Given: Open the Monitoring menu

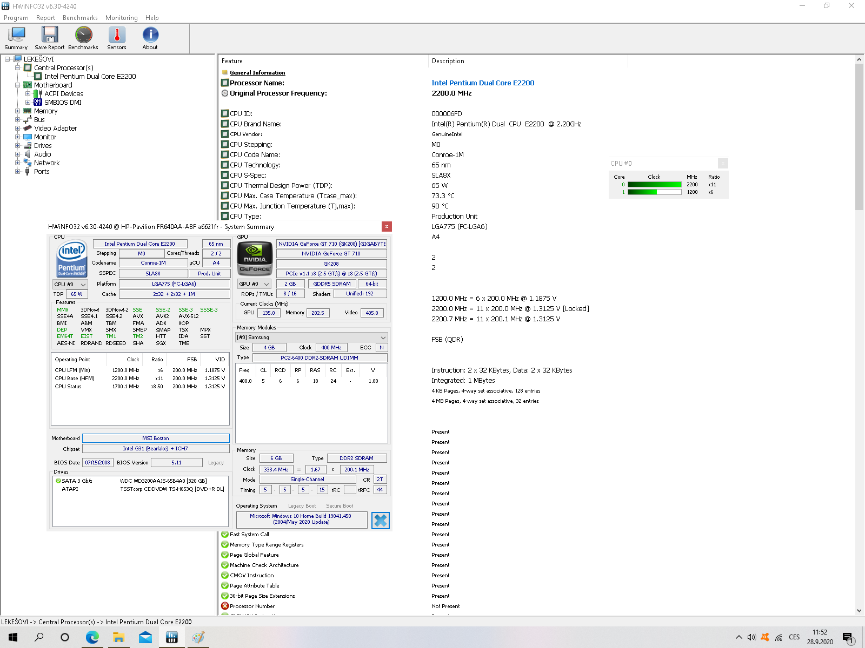Looking at the screenshot, I should click(x=121, y=18).
